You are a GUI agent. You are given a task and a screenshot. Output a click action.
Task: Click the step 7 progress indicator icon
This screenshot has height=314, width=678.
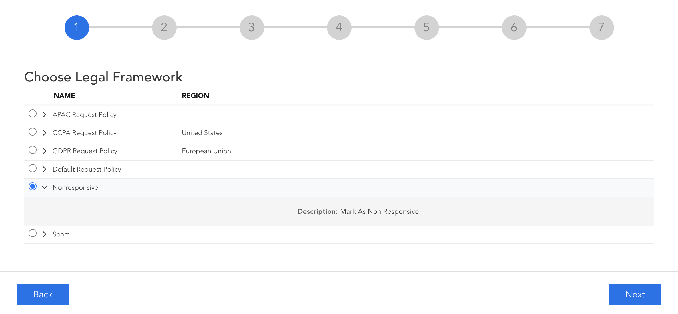(x=601, y=28)
